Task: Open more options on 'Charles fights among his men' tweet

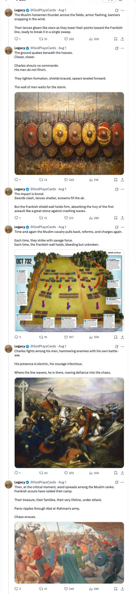Action: (123, 346)
